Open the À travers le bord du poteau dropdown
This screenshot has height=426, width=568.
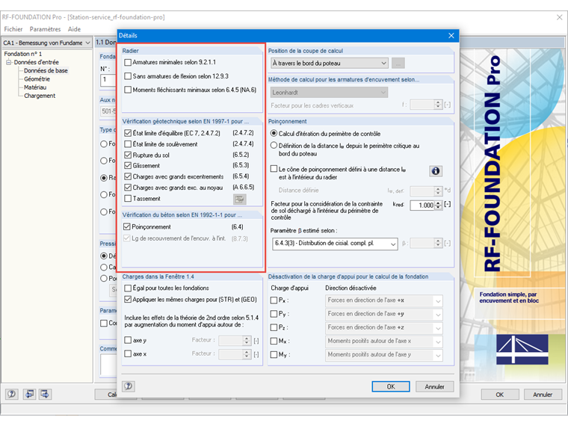coord(330,64)
